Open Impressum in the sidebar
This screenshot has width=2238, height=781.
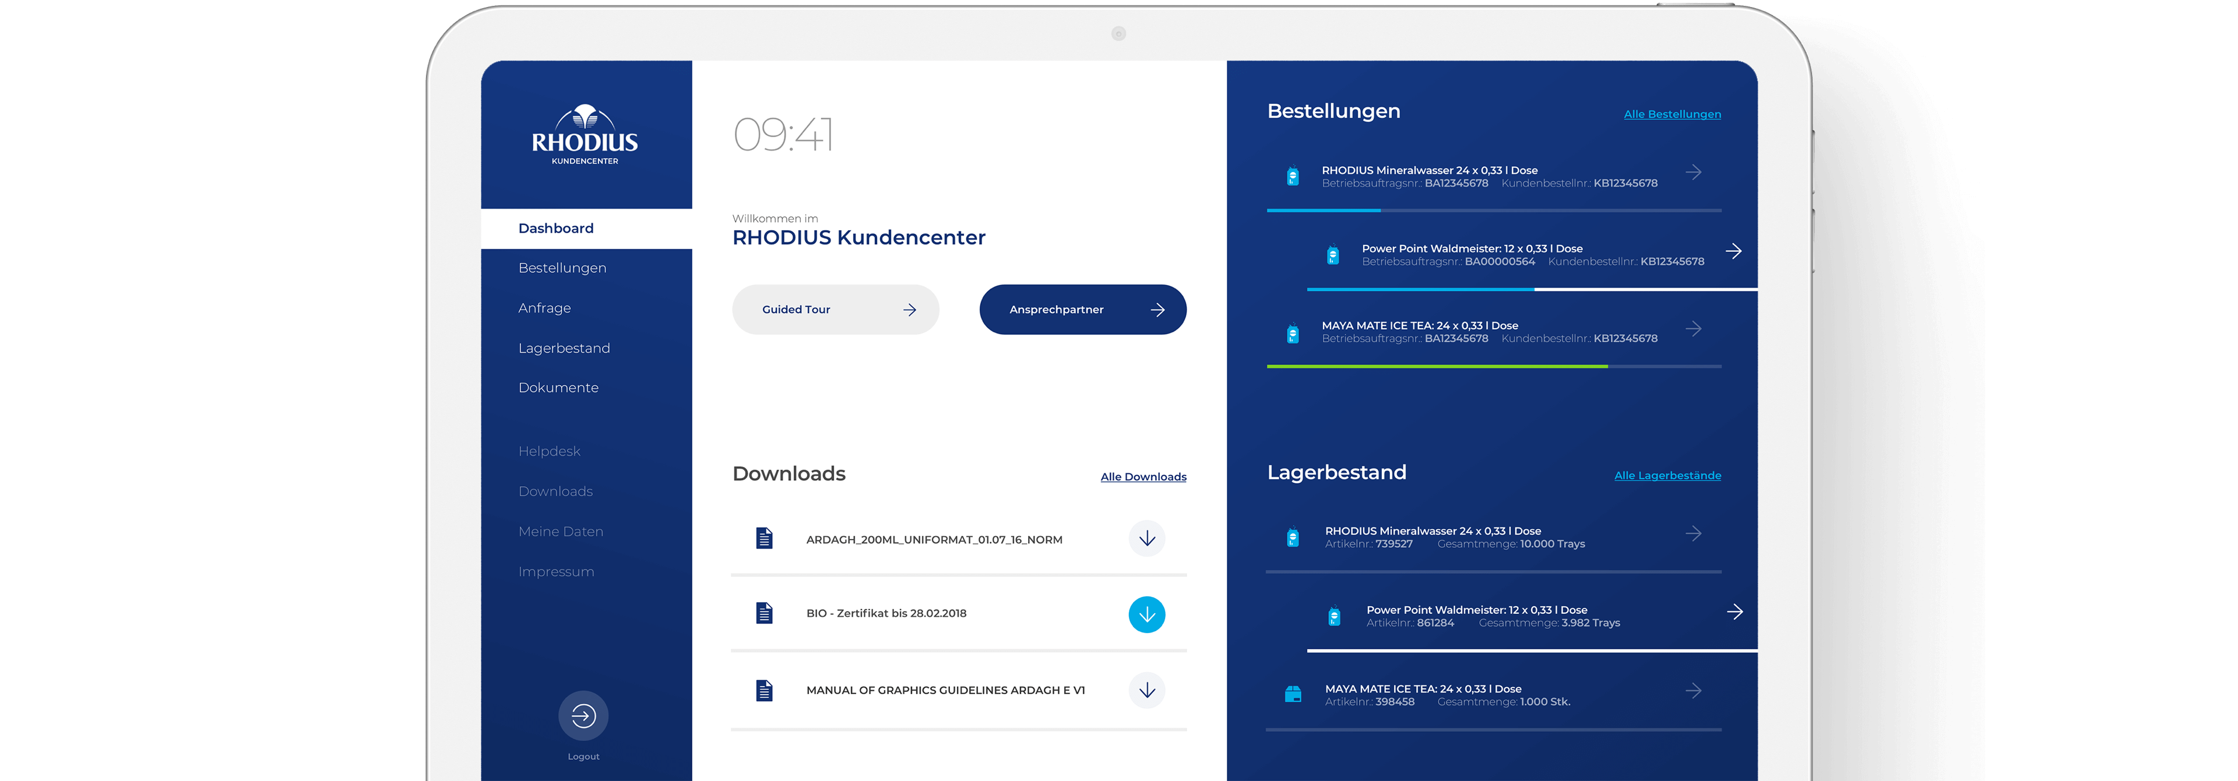click(x=556, y=572)
